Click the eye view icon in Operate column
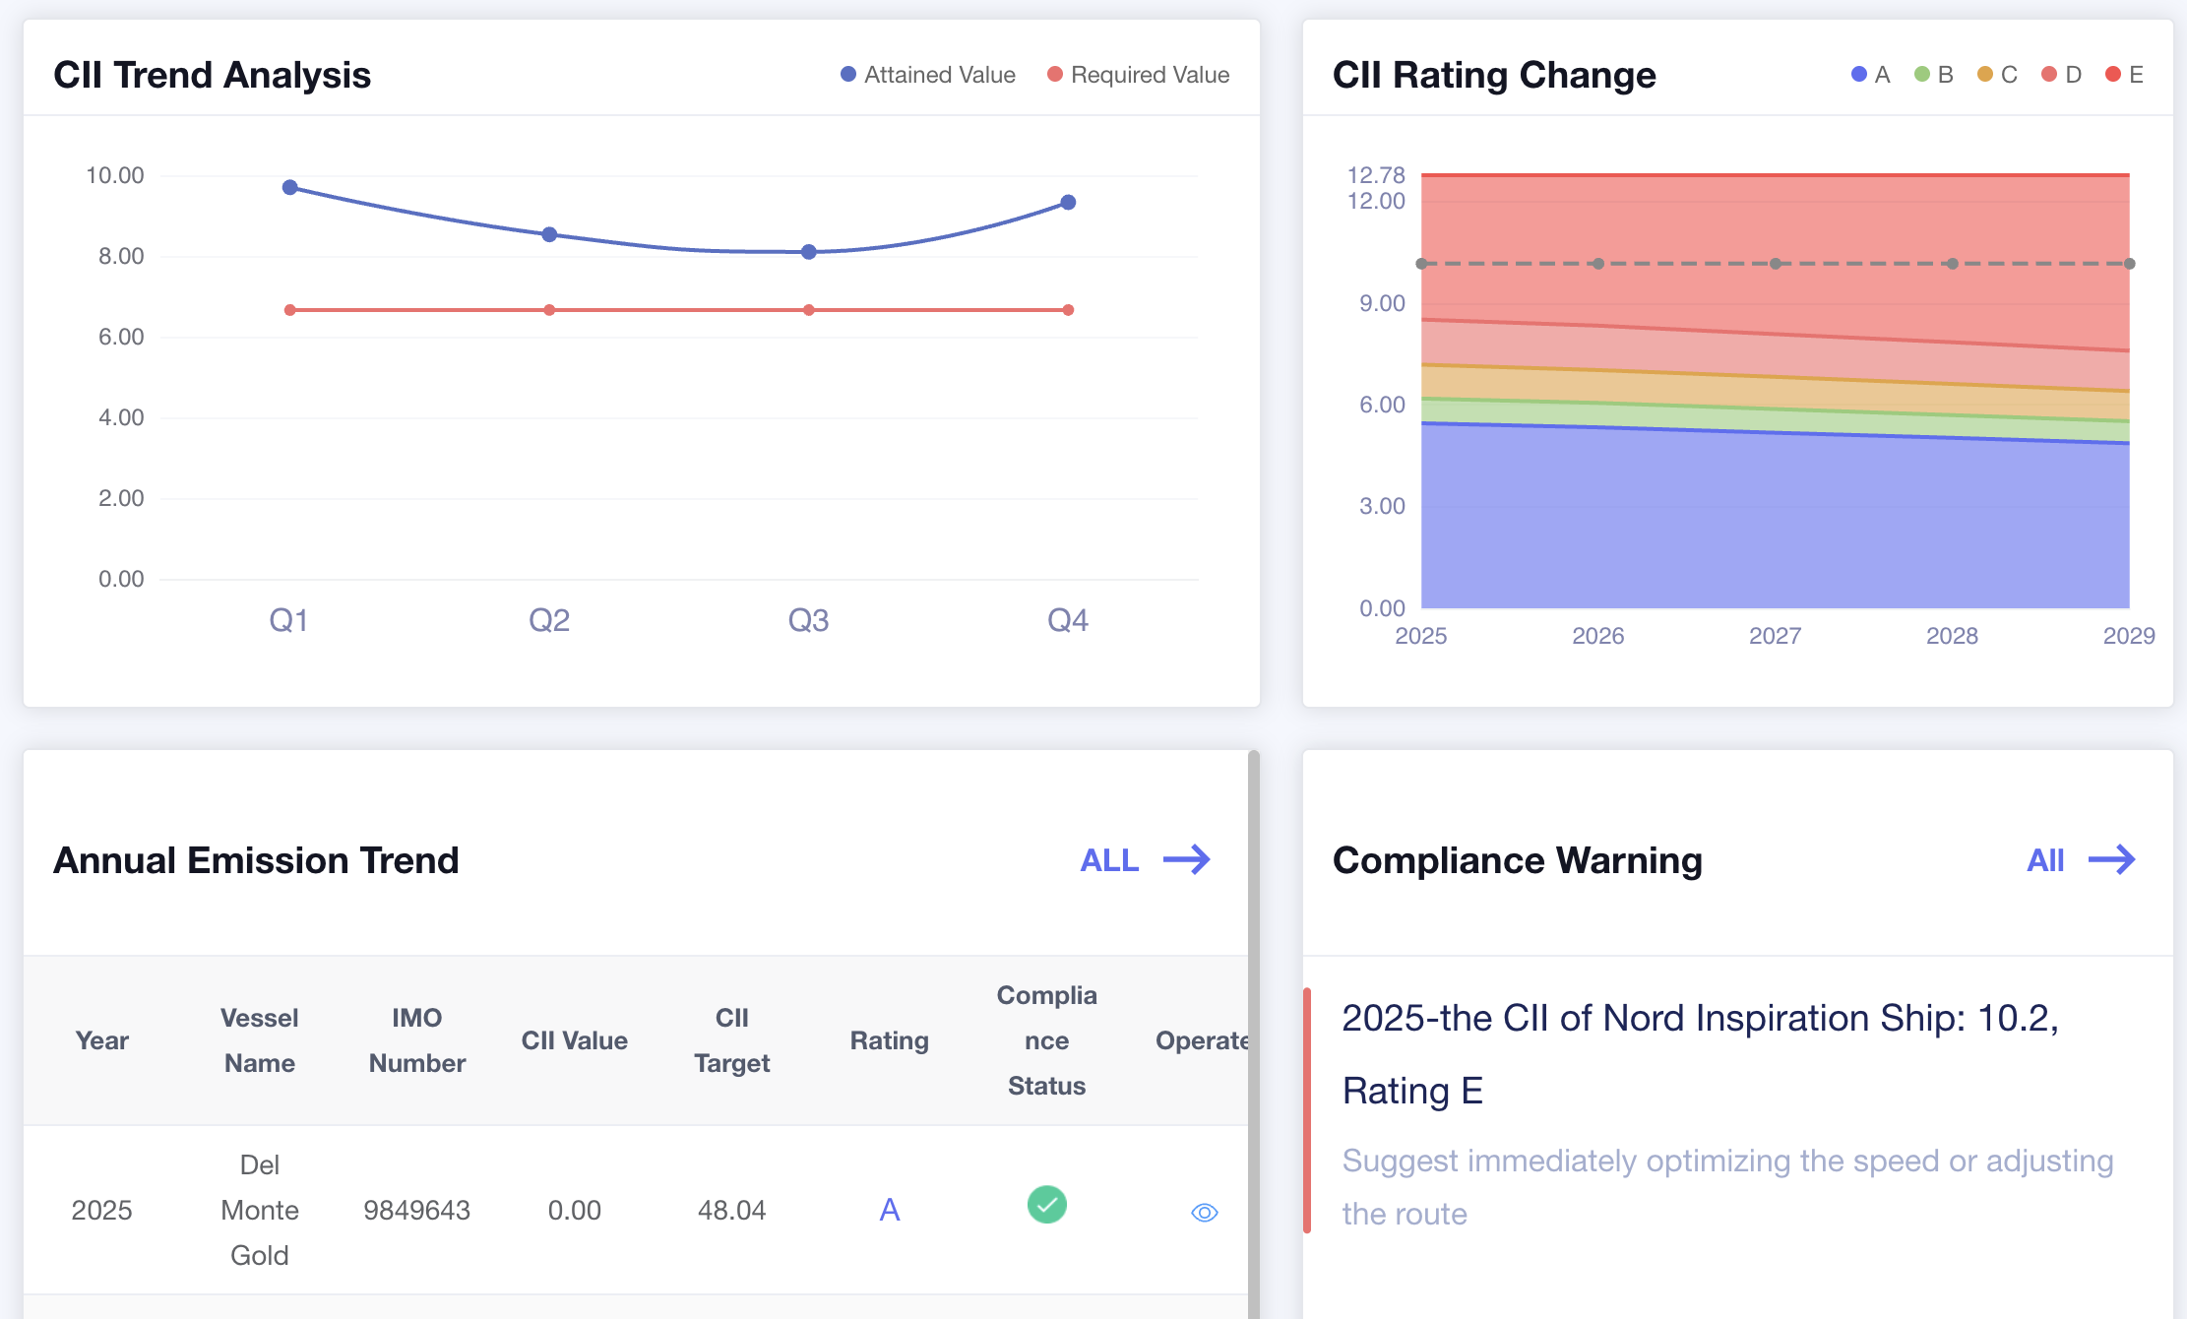Viewport: 2187px width, 1319px height. (x=1204, y=1212)
